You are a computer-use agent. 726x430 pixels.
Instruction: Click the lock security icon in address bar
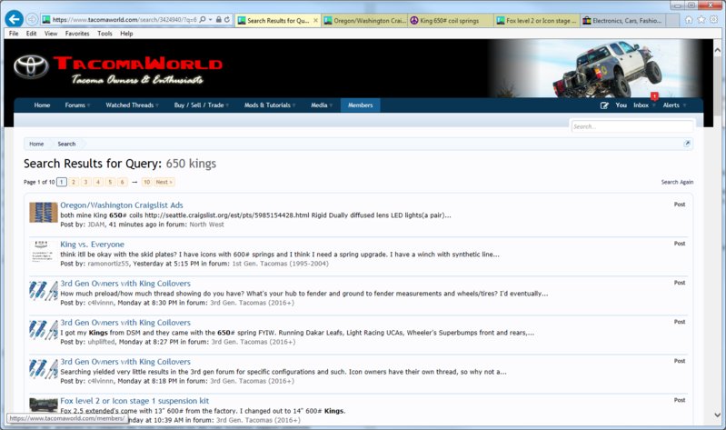tap(219, 19)
